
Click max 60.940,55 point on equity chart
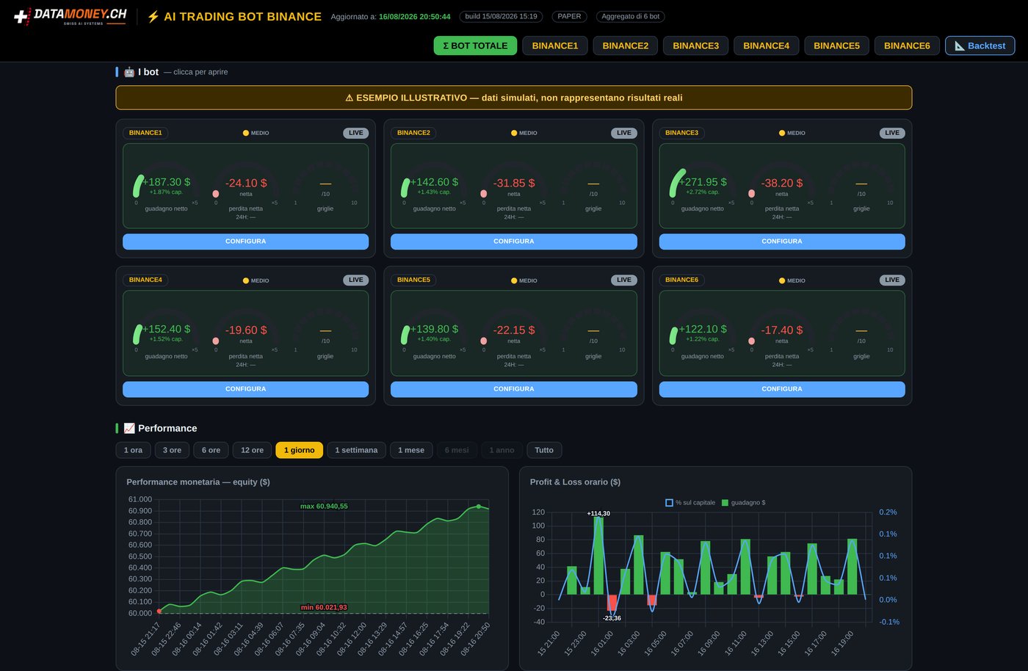click(479, 507)
